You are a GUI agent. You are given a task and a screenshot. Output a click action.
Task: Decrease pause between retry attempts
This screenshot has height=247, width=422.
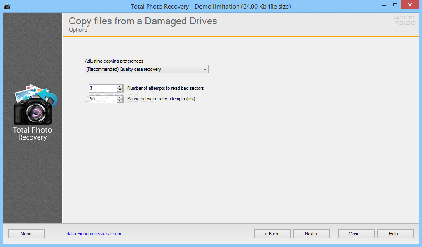click(120, 101)
